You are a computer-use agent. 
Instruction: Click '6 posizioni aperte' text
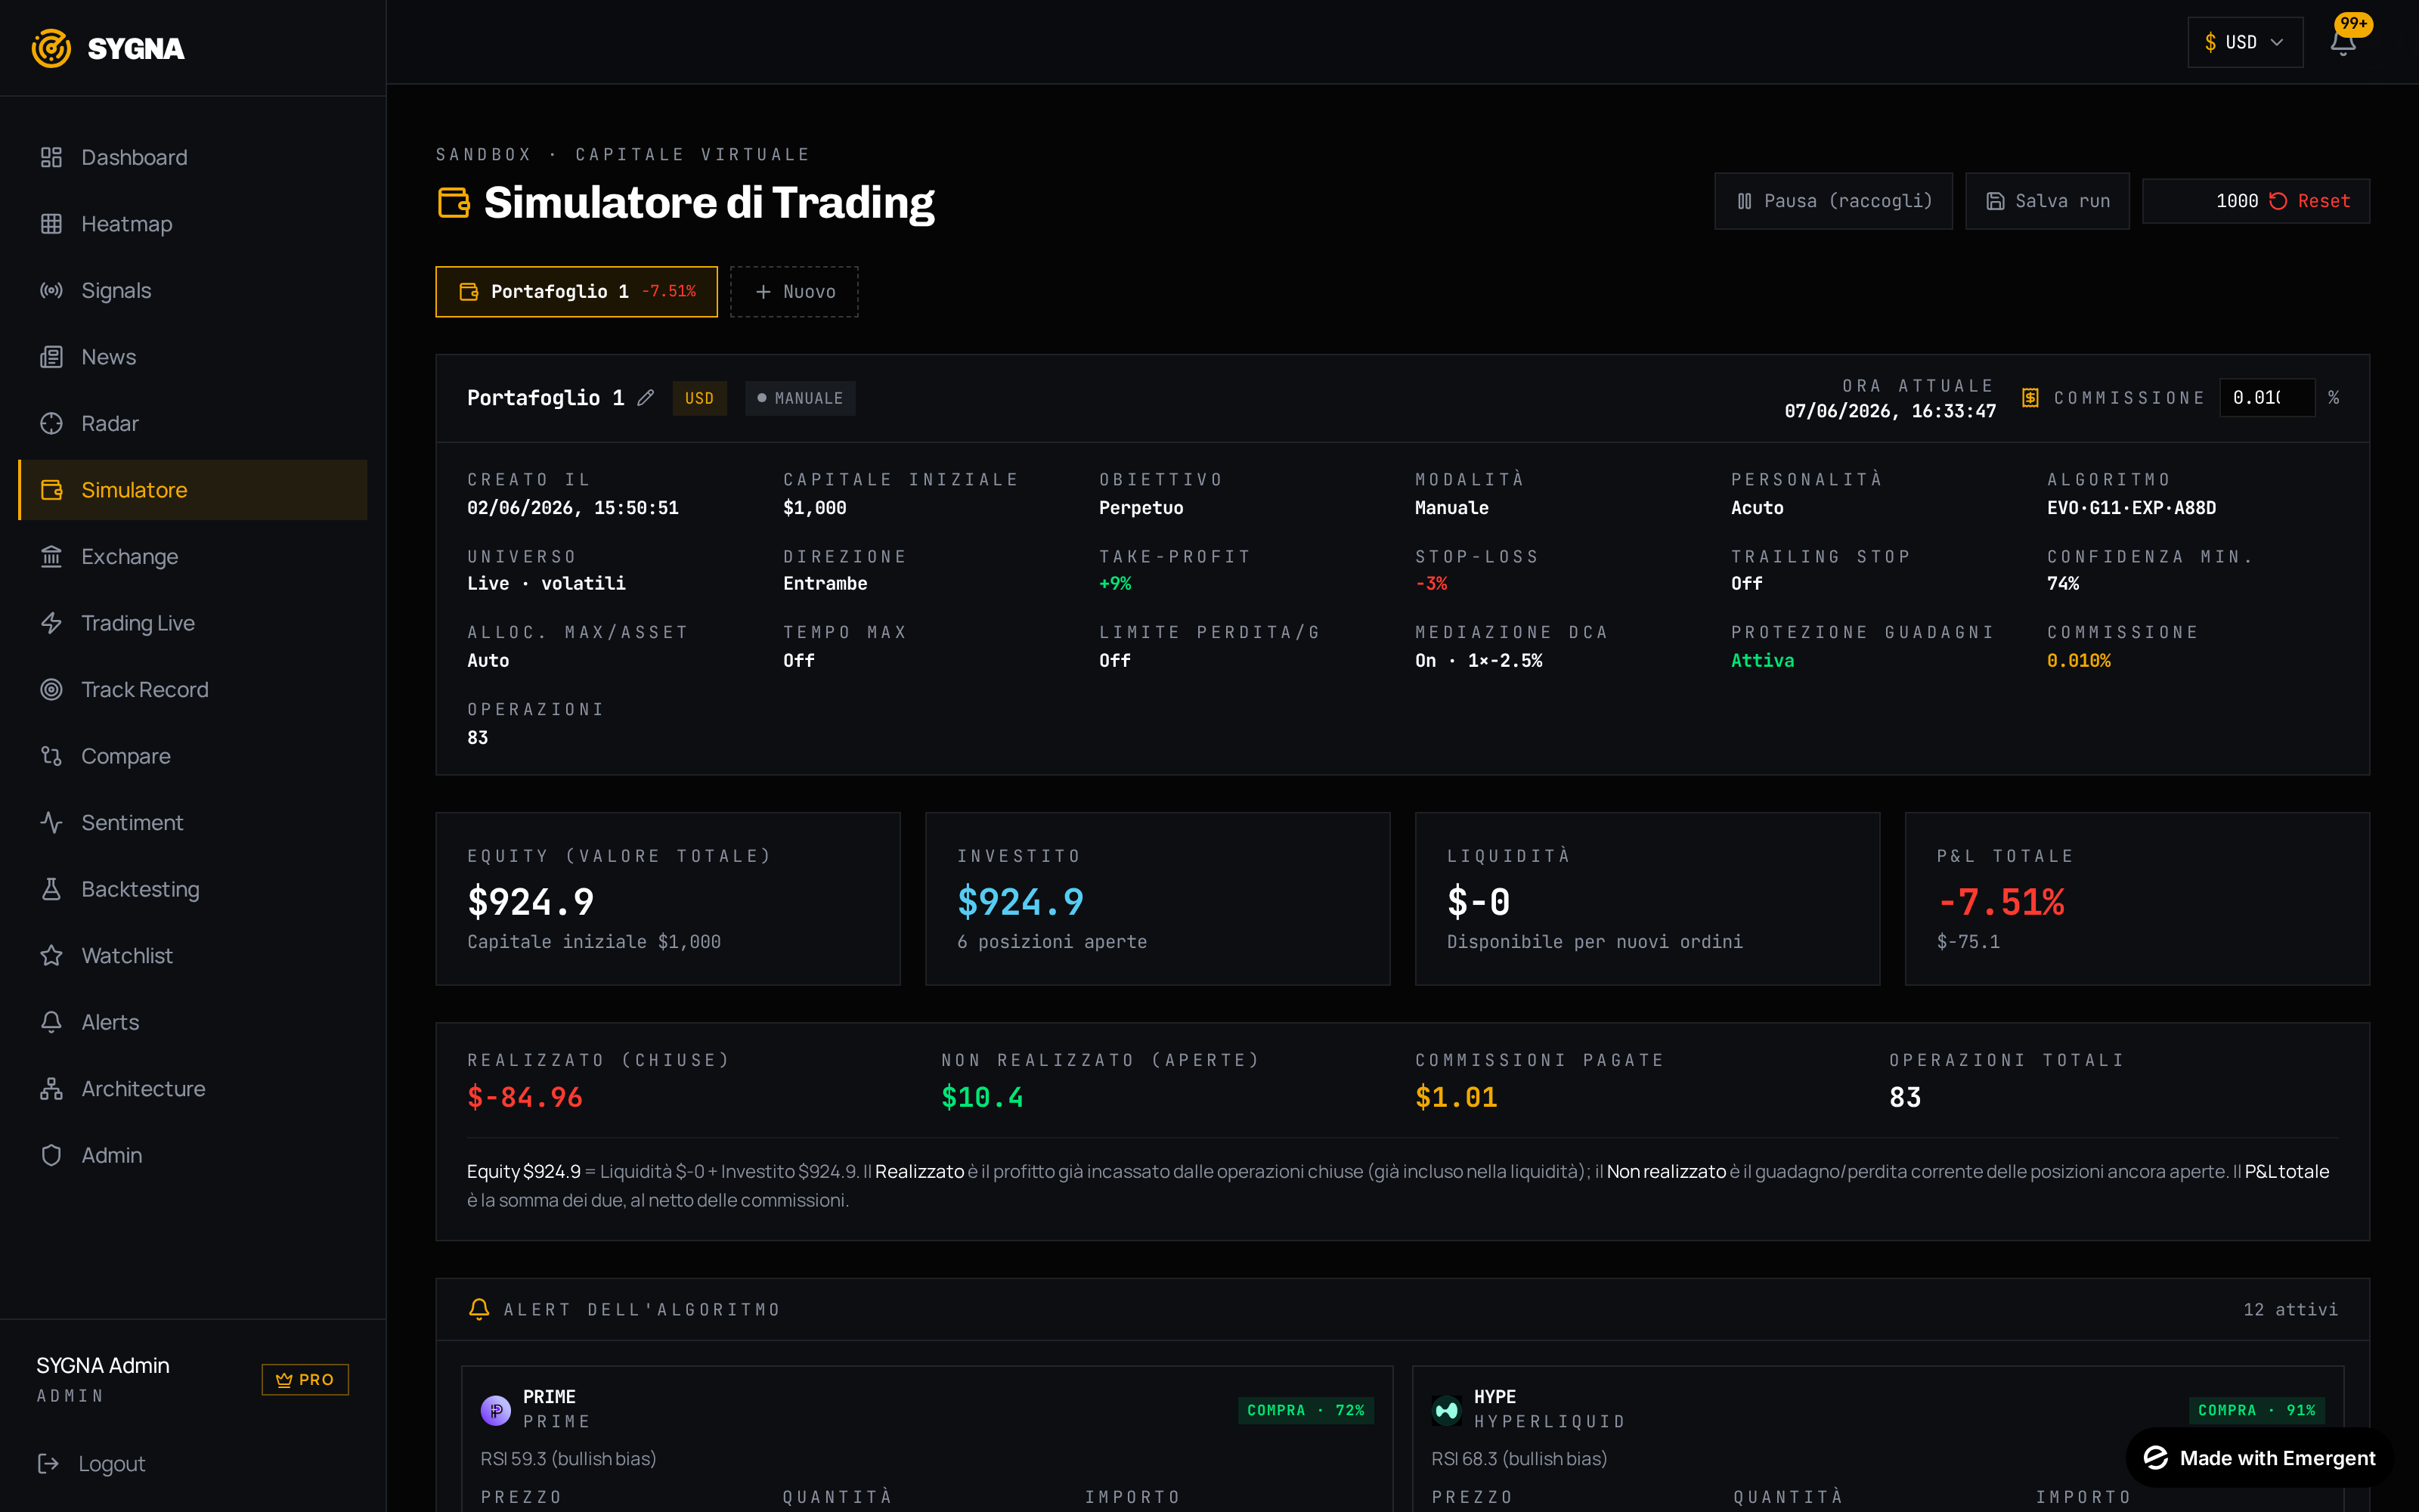[x=1052, y=941]
